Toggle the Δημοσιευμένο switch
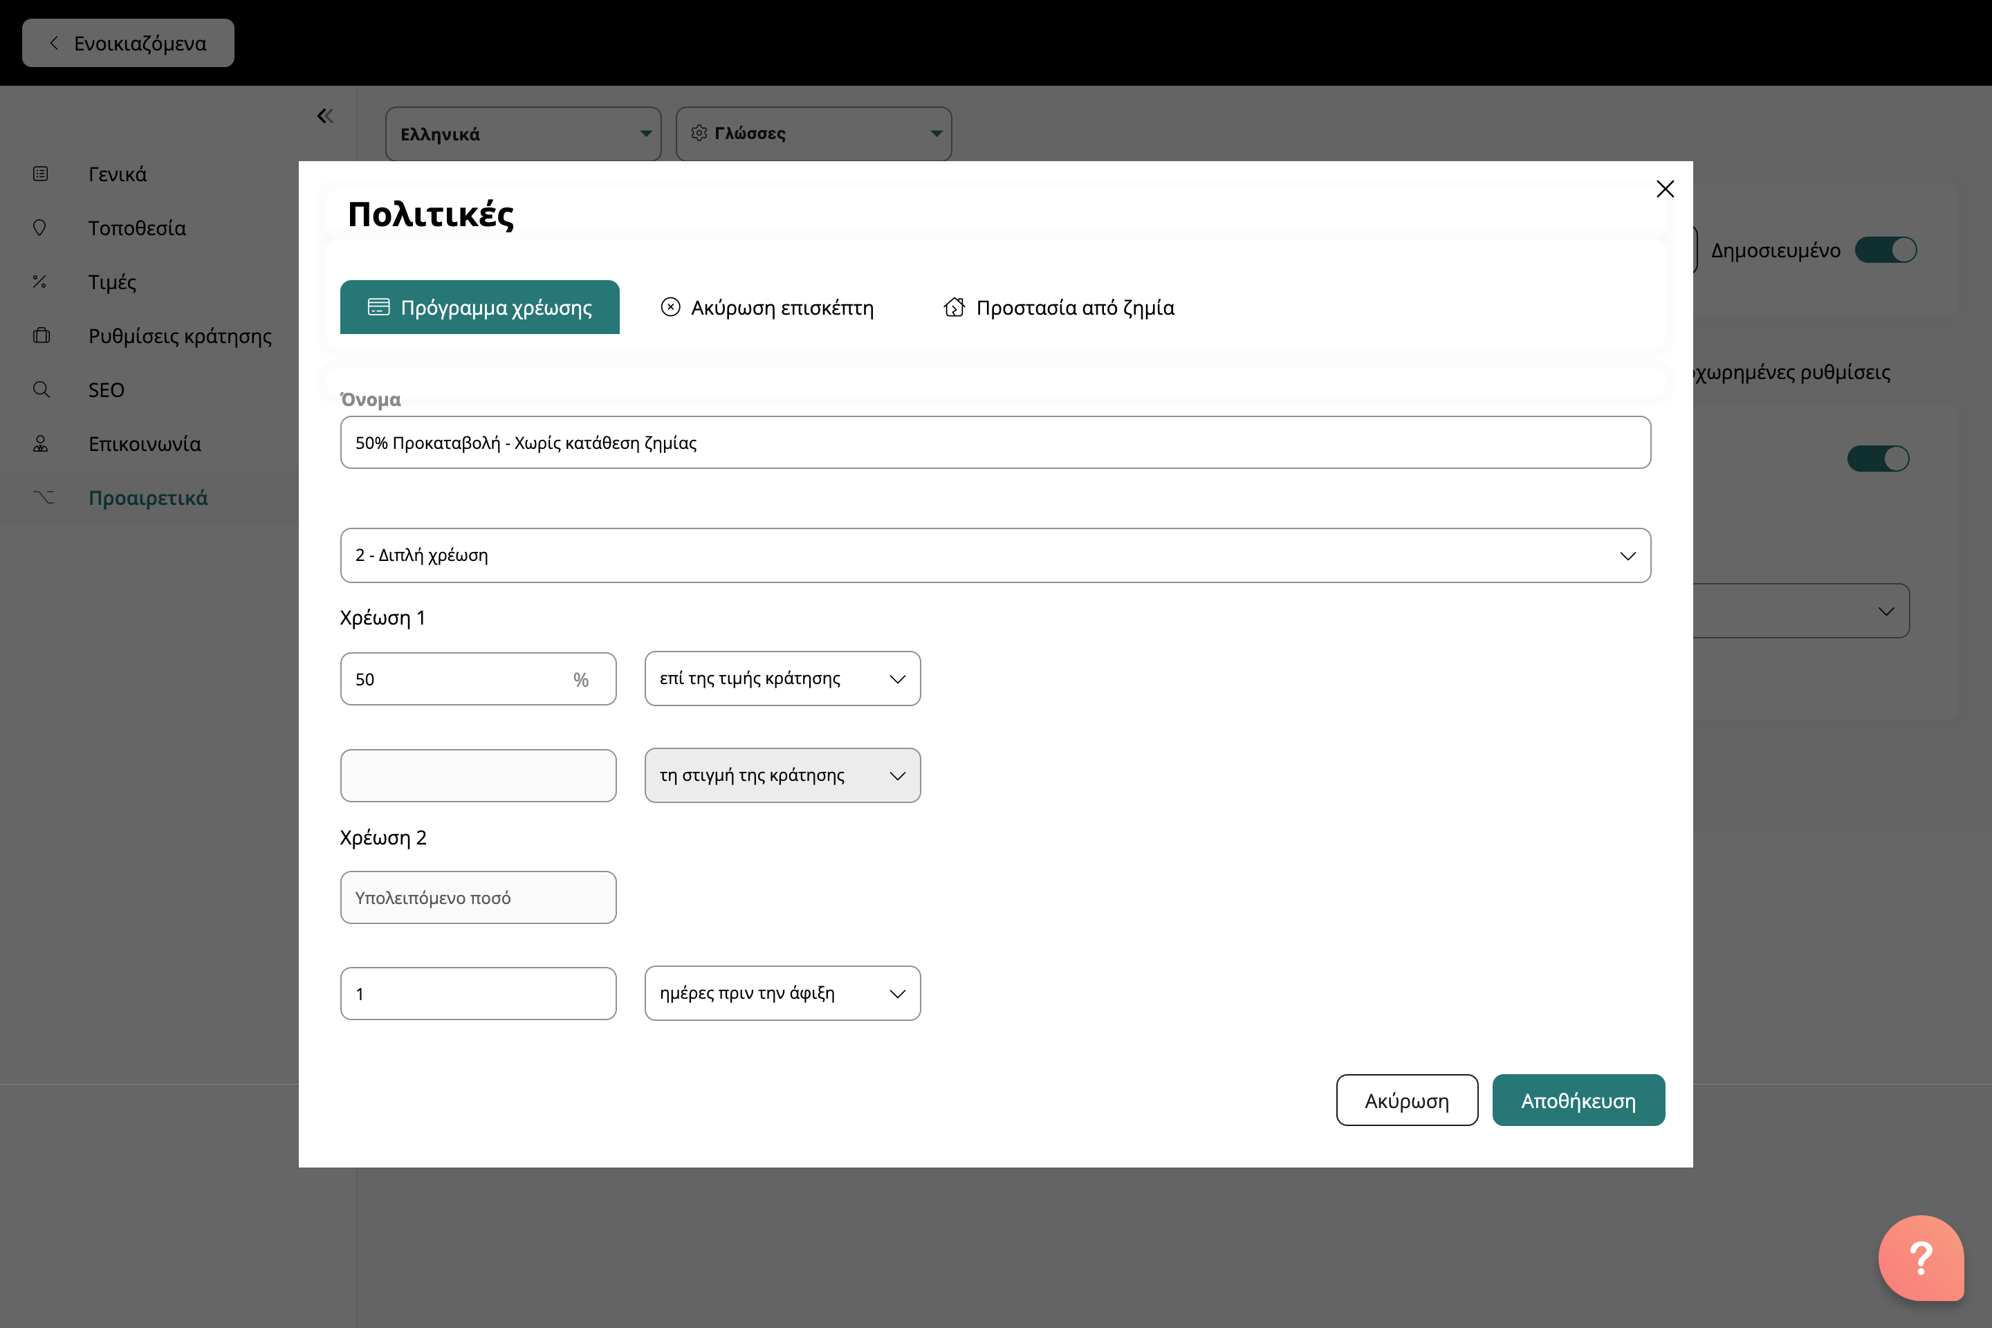This screenshot has height=1328, width=1992. [1885, 250]
